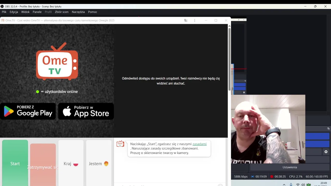Click the Google Play download badge
Viewport: 331px width, 186px height.
tap(28, 111)
